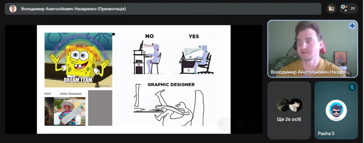Click the NO sitting posture illustration
Screen dimensions: 364x143
click(x=148, y=57)
